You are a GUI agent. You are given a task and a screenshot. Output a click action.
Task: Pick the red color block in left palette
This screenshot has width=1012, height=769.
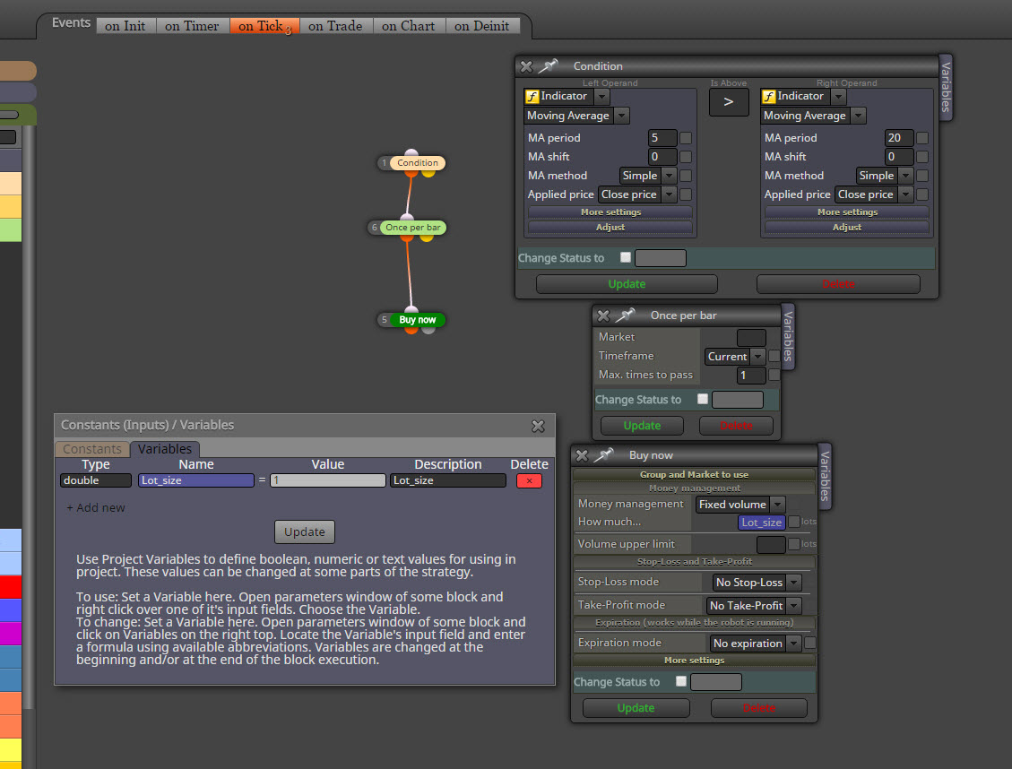[11, 587]
